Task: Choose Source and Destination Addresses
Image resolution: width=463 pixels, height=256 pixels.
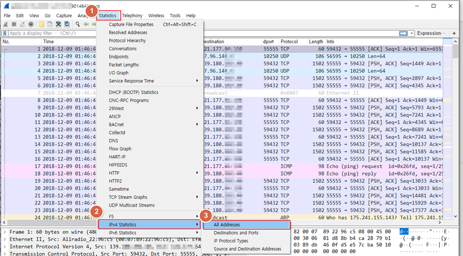Action: point(247,249)
